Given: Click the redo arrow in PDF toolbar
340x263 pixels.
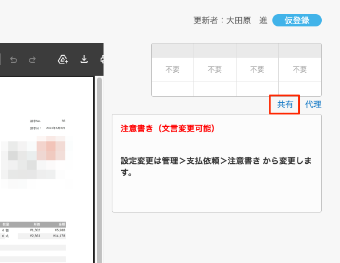Looking at the screenshot, I should (32, 59).
